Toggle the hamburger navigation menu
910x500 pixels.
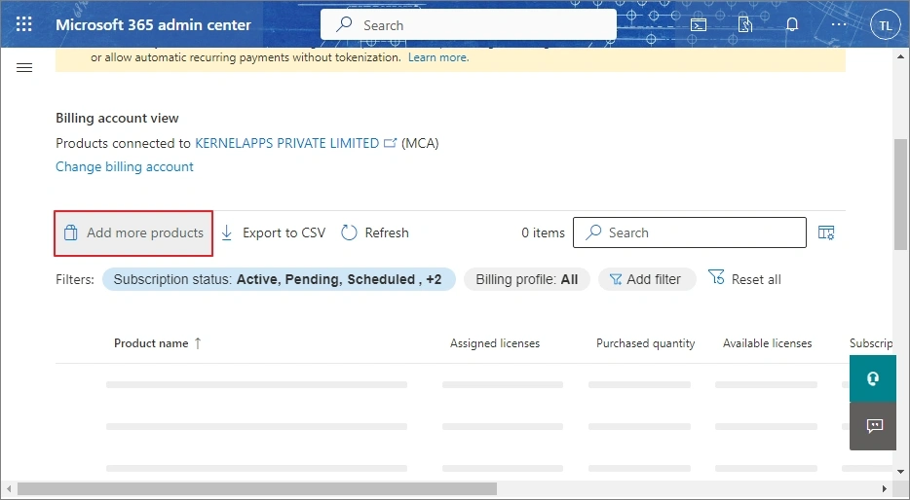point(24,68)
